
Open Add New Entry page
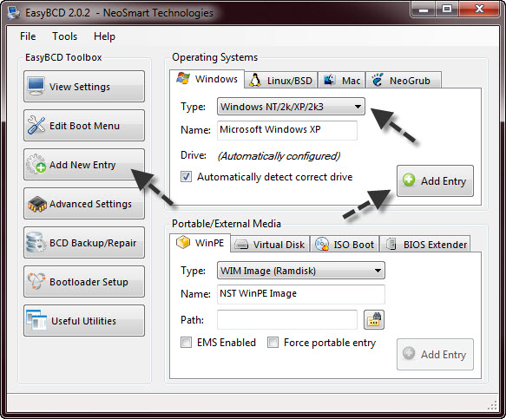click(x=84, y=165)
